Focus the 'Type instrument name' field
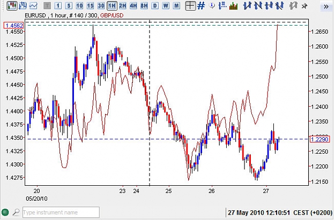The image size is (335, 221). click(x=61, y=212)
